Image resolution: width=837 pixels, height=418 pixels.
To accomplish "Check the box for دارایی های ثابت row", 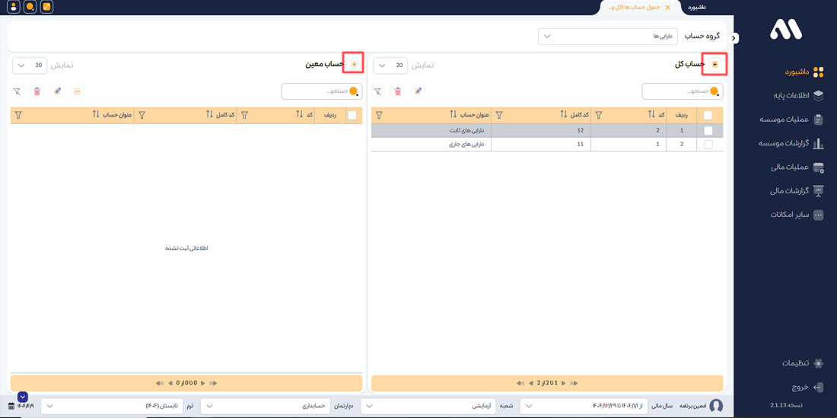I will tap(708, 131).
